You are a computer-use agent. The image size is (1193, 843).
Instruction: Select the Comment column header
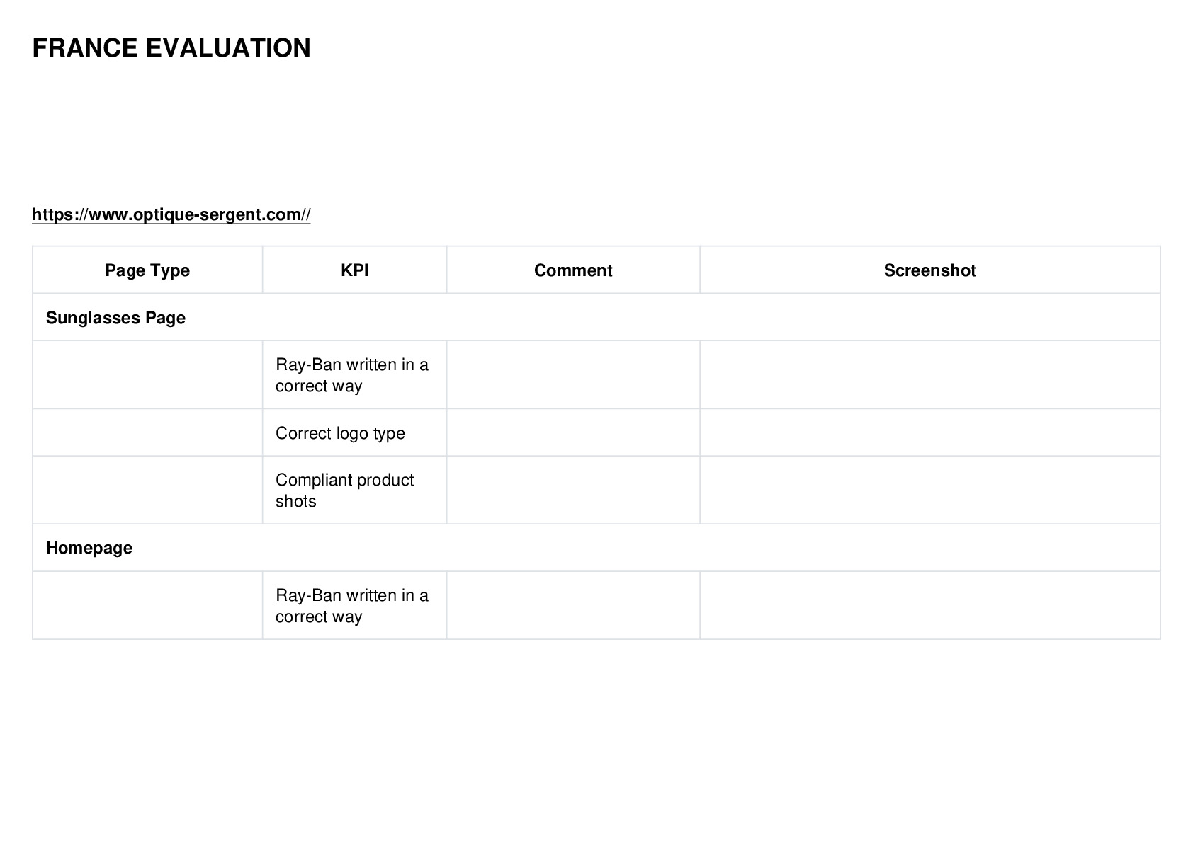(573, 270)
